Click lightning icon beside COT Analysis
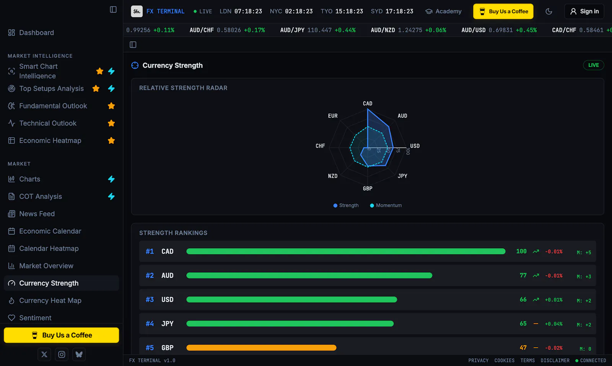This screenshot has height=366, width=612. tap(111, 197)
